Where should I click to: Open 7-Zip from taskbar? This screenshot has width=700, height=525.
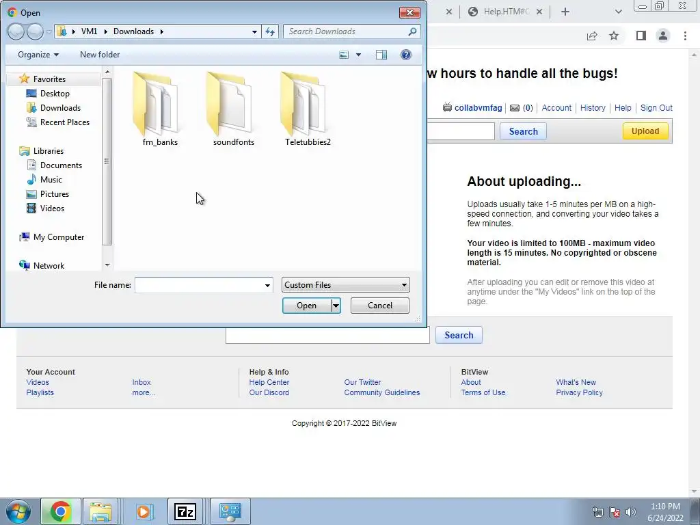click(185, 511)
